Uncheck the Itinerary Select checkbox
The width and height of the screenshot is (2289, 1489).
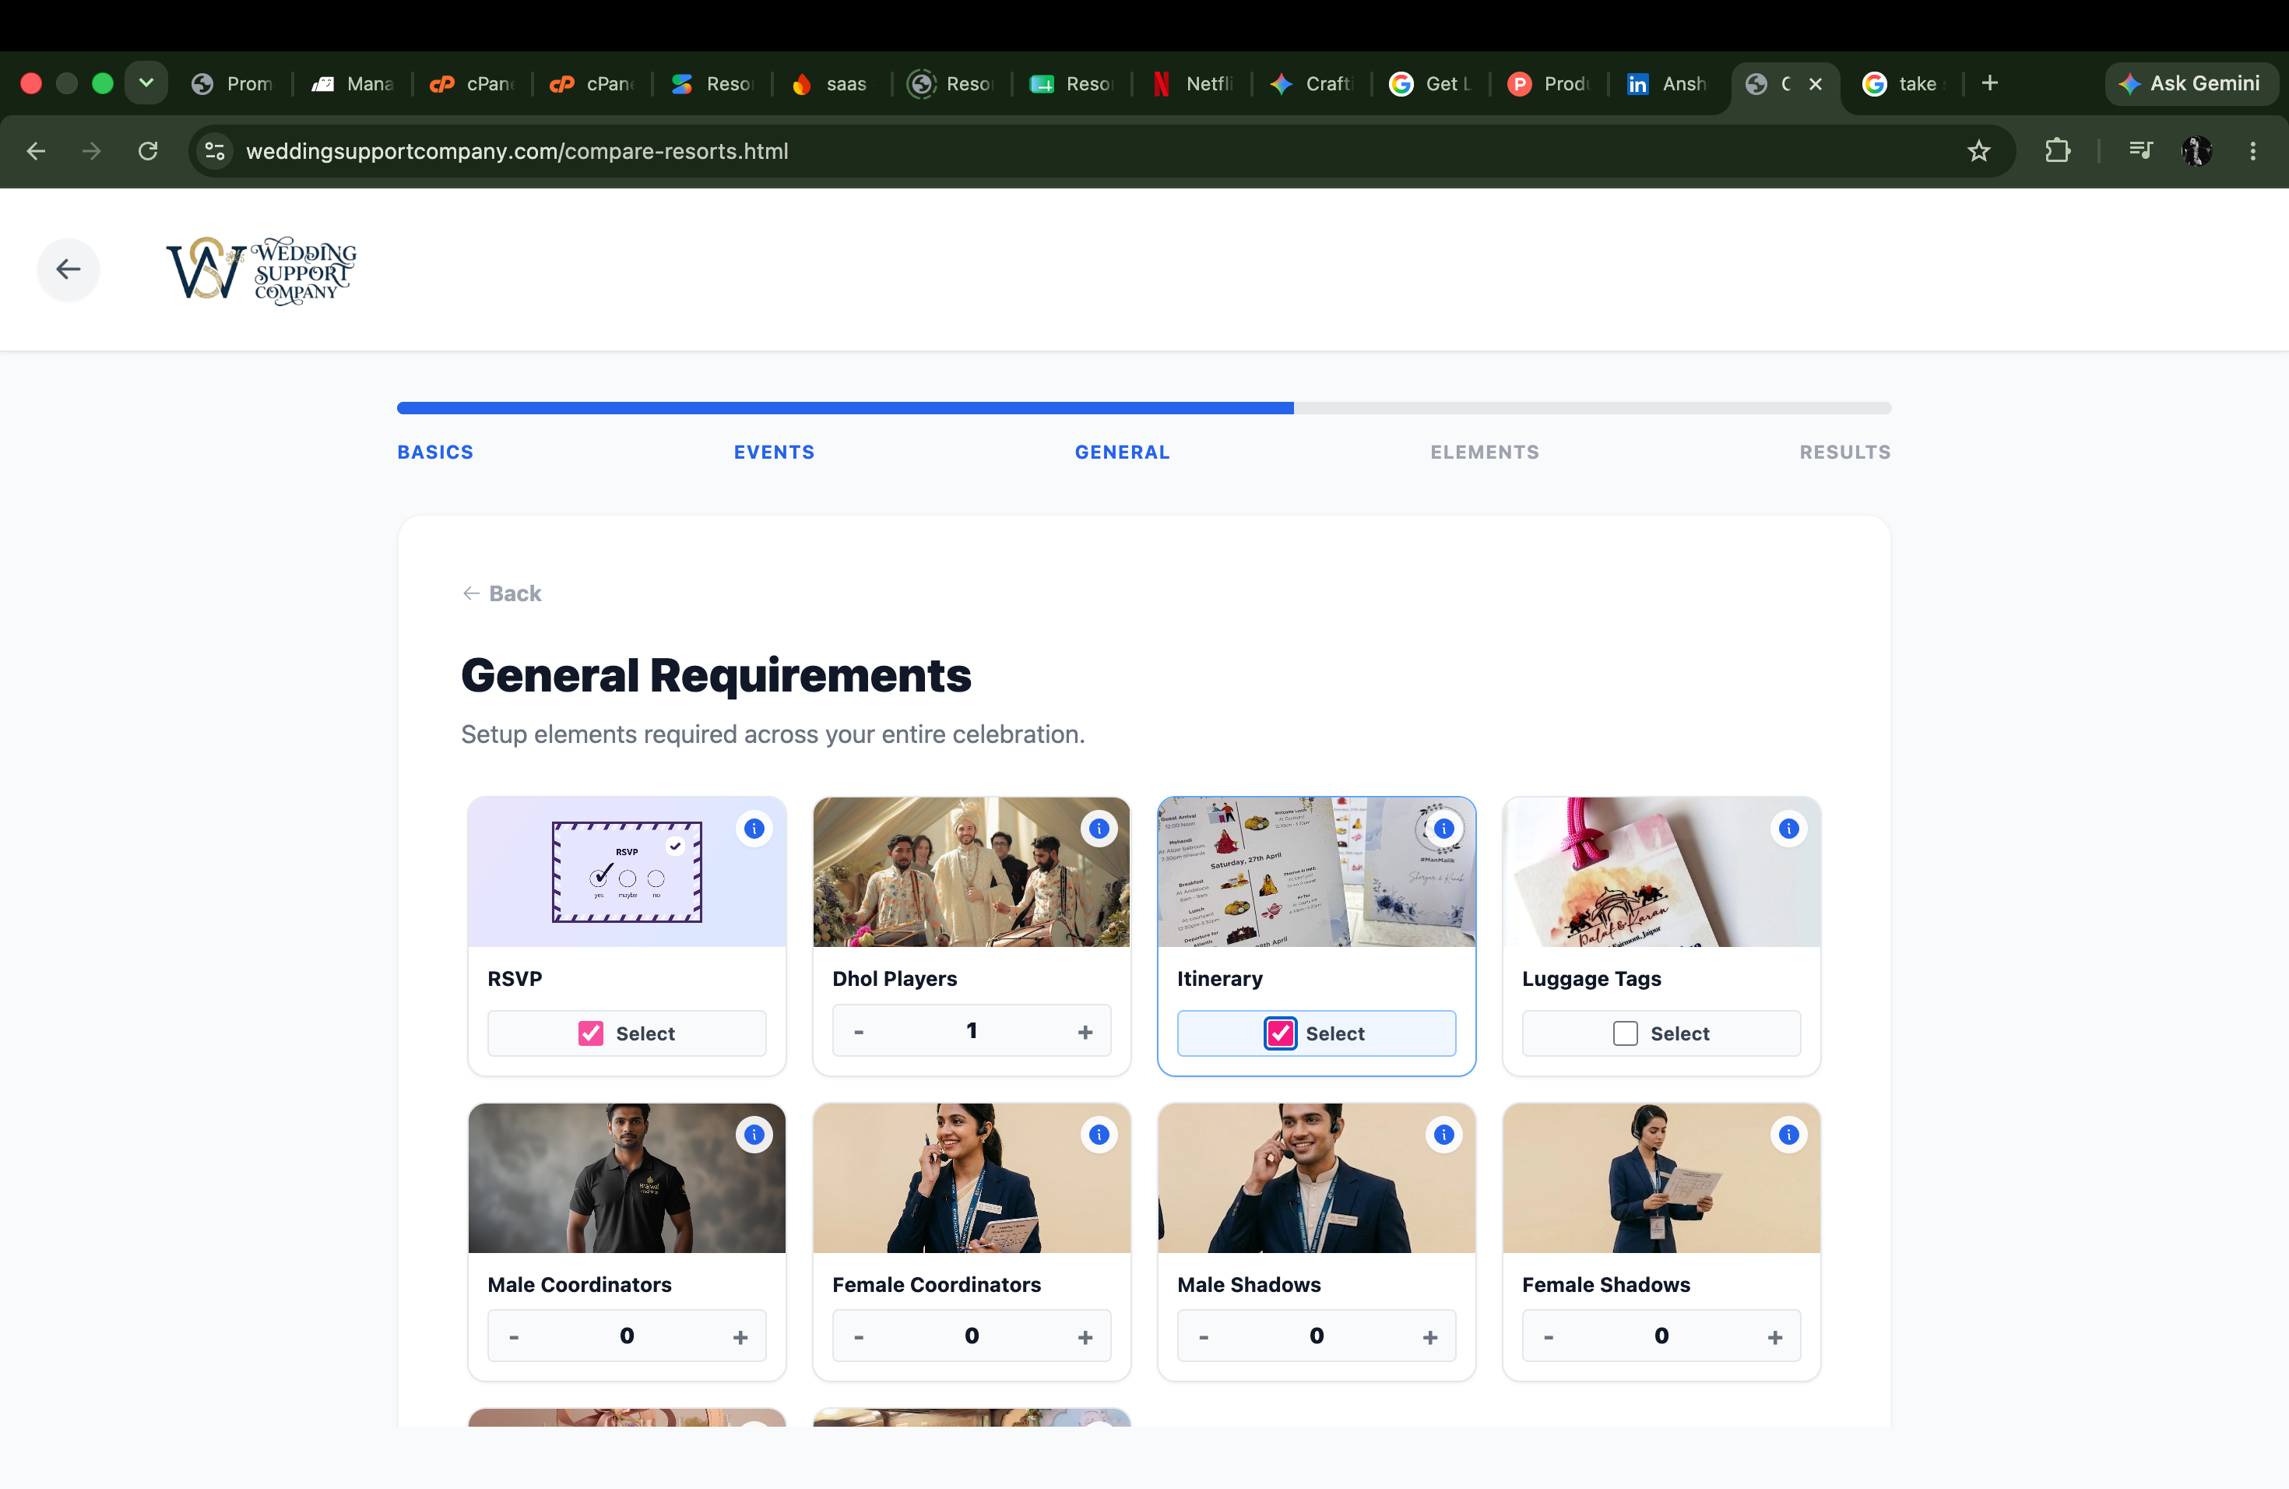coord(1280,1033)
